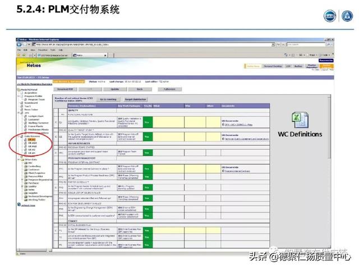Click the search magnifier button
This screenshot has width=359, height=269.
pos(329,44)
